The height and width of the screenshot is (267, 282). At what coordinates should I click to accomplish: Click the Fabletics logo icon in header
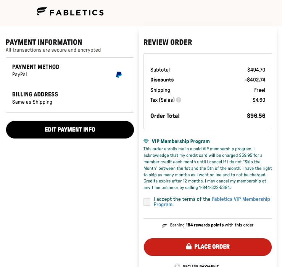(42, 12)
